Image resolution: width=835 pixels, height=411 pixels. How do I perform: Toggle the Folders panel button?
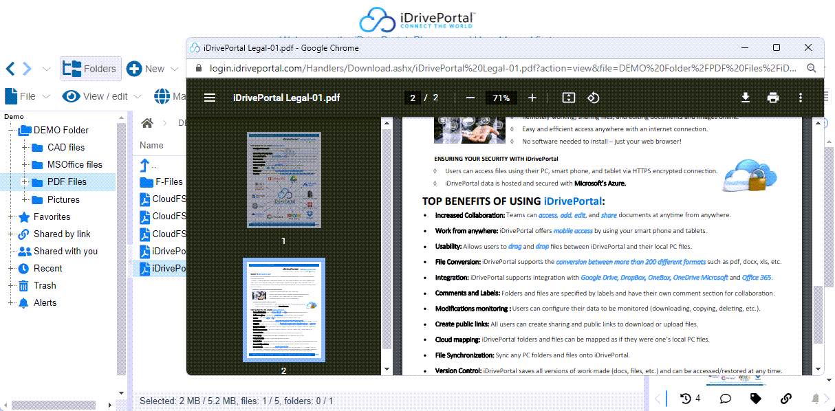coord(90,69)
